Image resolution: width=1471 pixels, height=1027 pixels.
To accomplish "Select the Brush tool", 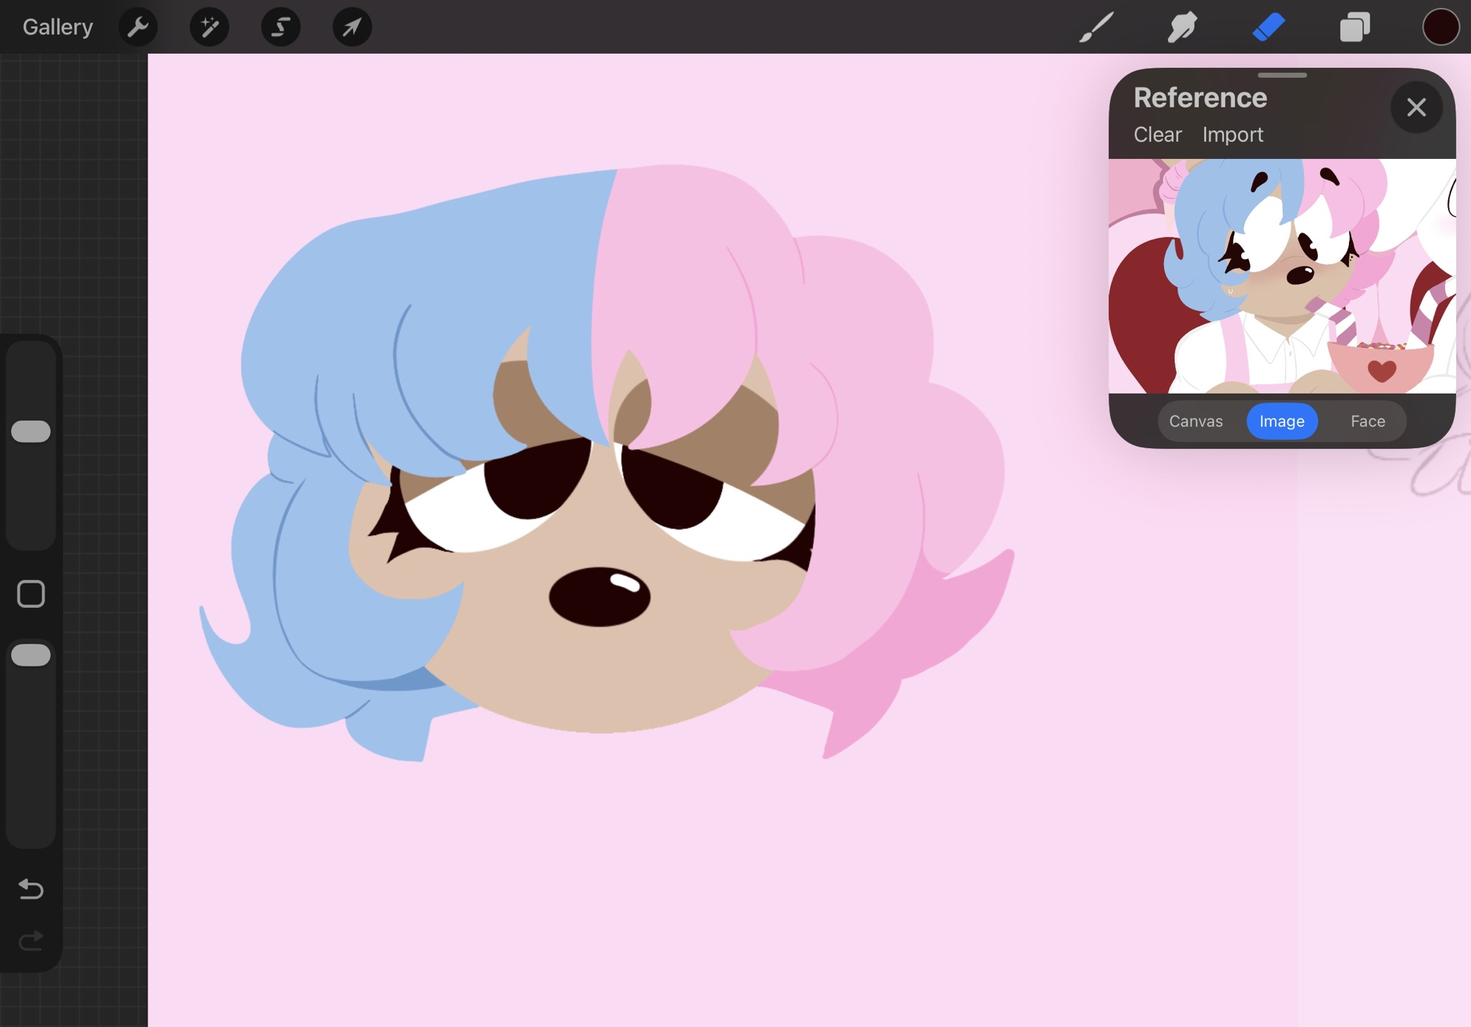I will (1096, 27).
